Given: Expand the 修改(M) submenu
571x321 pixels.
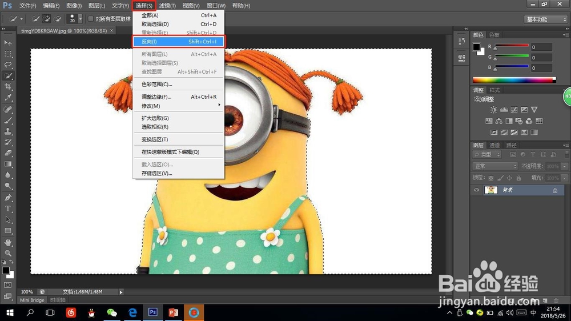Looking at the screenshot, I should tap(178, 106).
